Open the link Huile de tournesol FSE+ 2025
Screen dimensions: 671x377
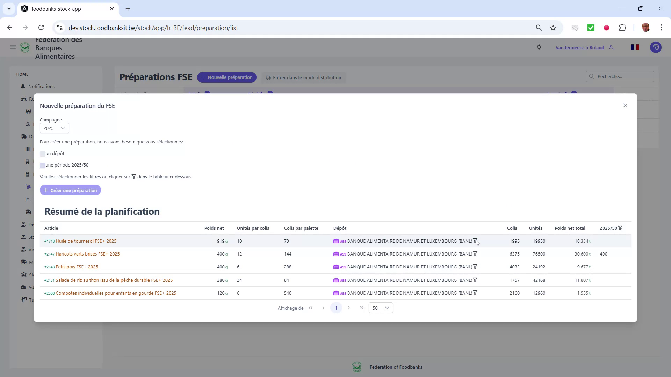click(86, 241)
